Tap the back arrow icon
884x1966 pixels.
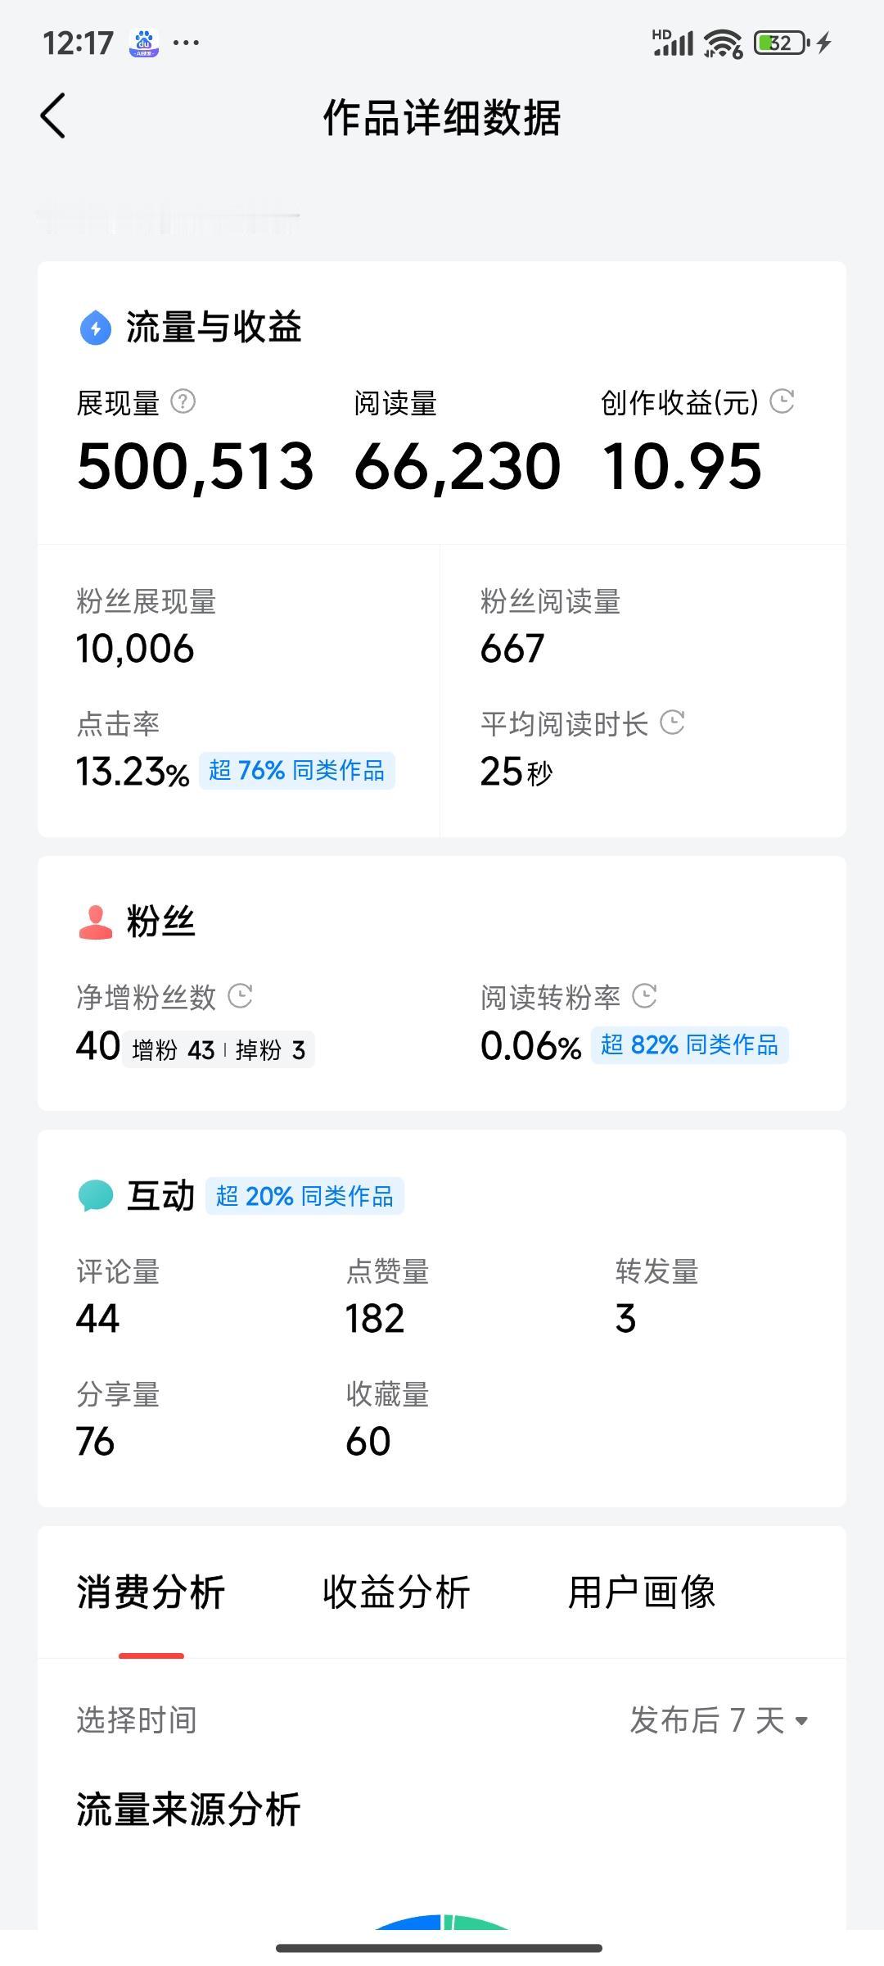53,116
